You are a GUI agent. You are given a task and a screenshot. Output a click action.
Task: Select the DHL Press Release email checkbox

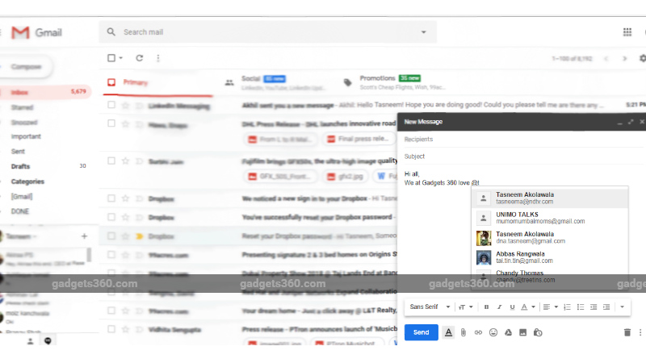(x=111, y=123)
